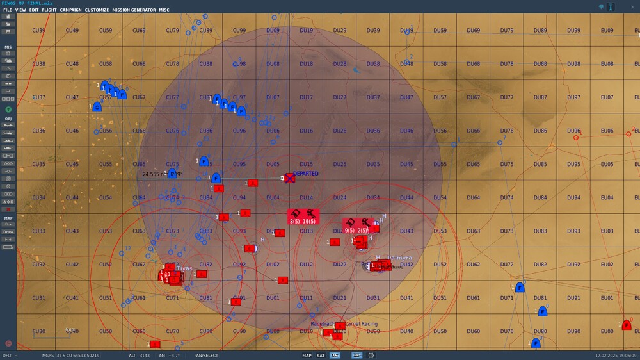Click the new mission icon
This screenshot has height=360, width=640.
[8, 17]
